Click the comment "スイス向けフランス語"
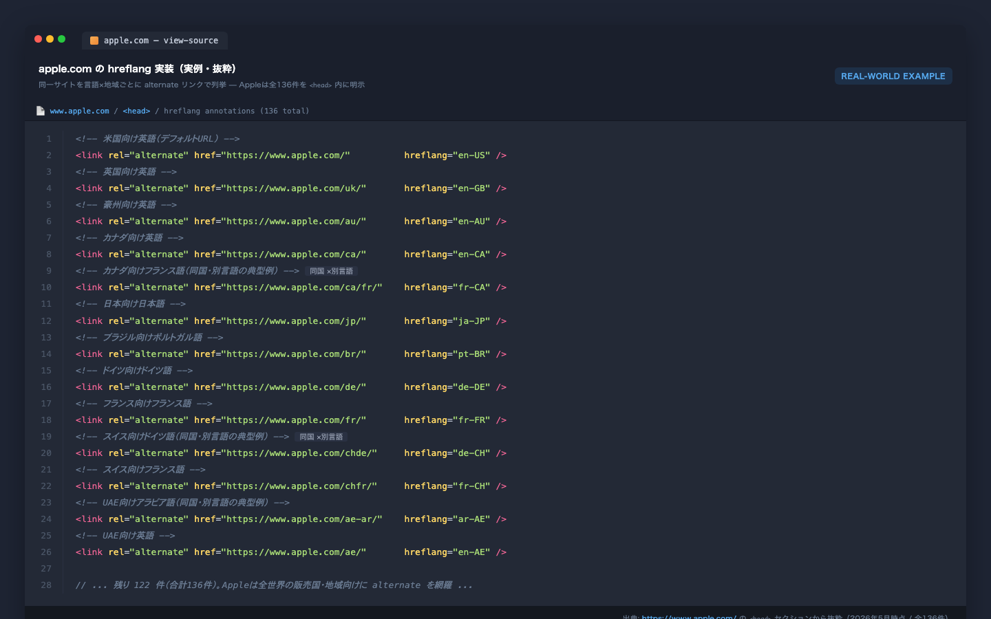The image size is (991, 619). (140, 470)
